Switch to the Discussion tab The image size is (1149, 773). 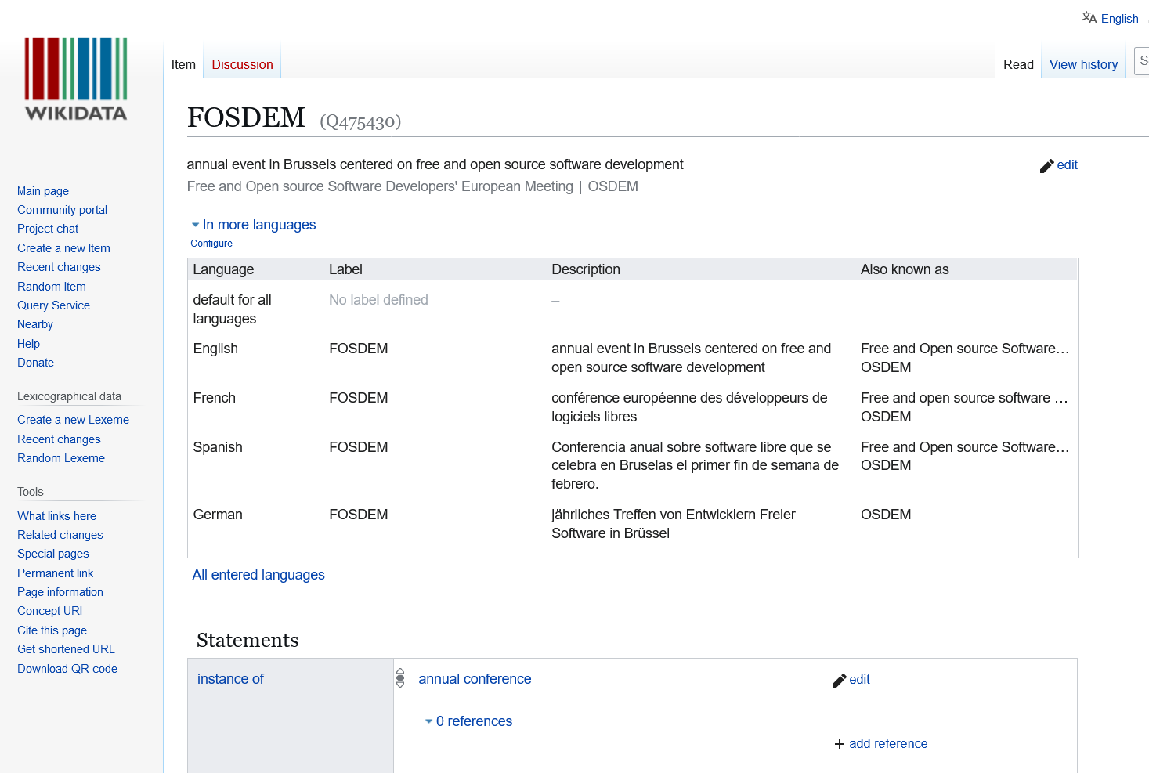pos(242,65)
